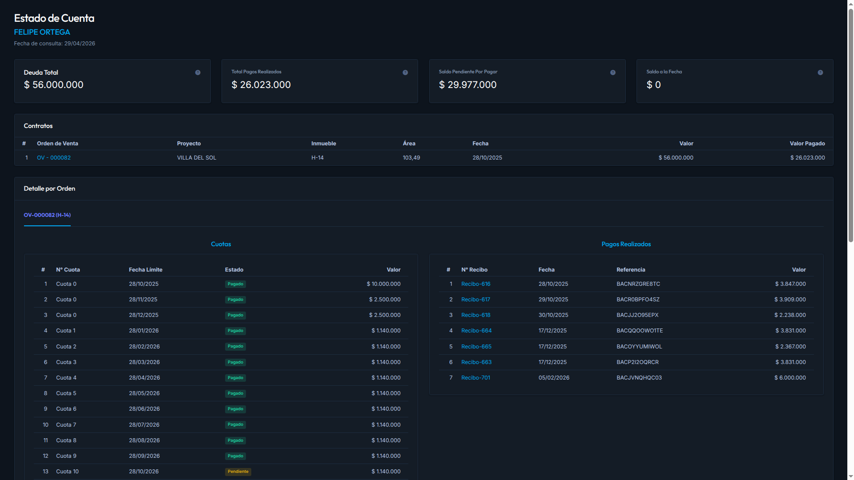Click VILLA DEL SOL project cell
Screen dimensions: 854x480
tap(197, 158)
